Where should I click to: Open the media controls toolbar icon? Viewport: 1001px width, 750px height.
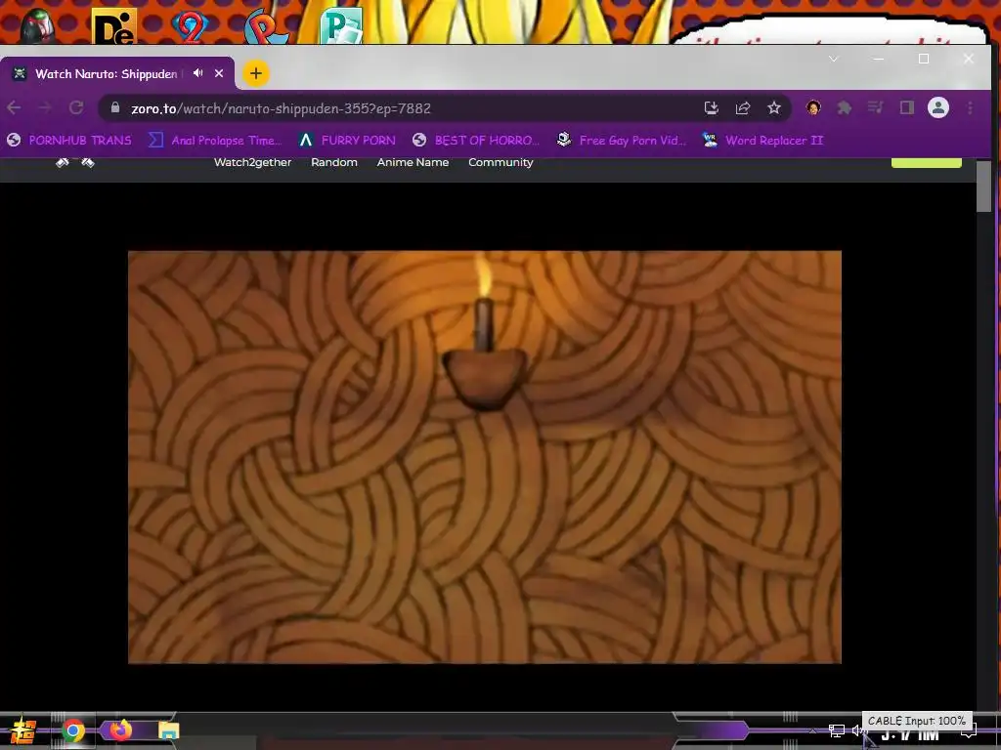875,107
